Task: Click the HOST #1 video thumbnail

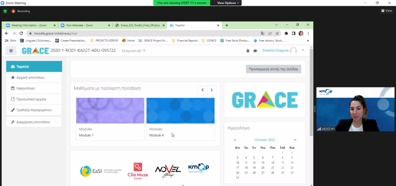Action: (x=355, y=109)
